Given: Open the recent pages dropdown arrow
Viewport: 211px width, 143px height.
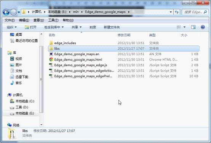Looking at the screenshot, I should [x=19, y=12].
